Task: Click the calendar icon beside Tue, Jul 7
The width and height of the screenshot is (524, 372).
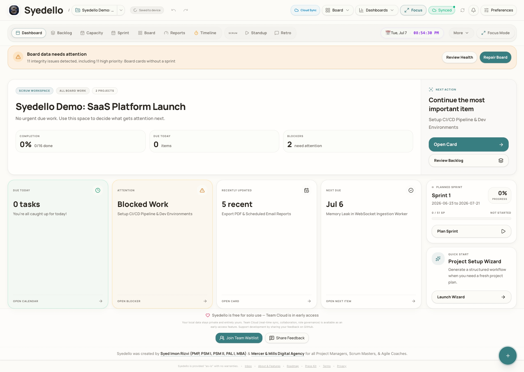Action: (x=388, y=33)
